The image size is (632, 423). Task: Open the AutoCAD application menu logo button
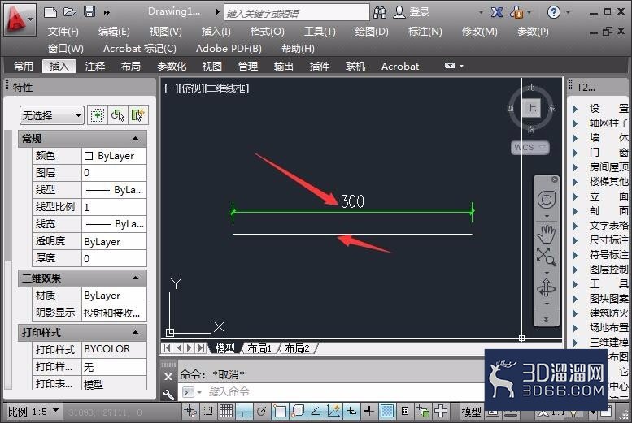(19, 19)
